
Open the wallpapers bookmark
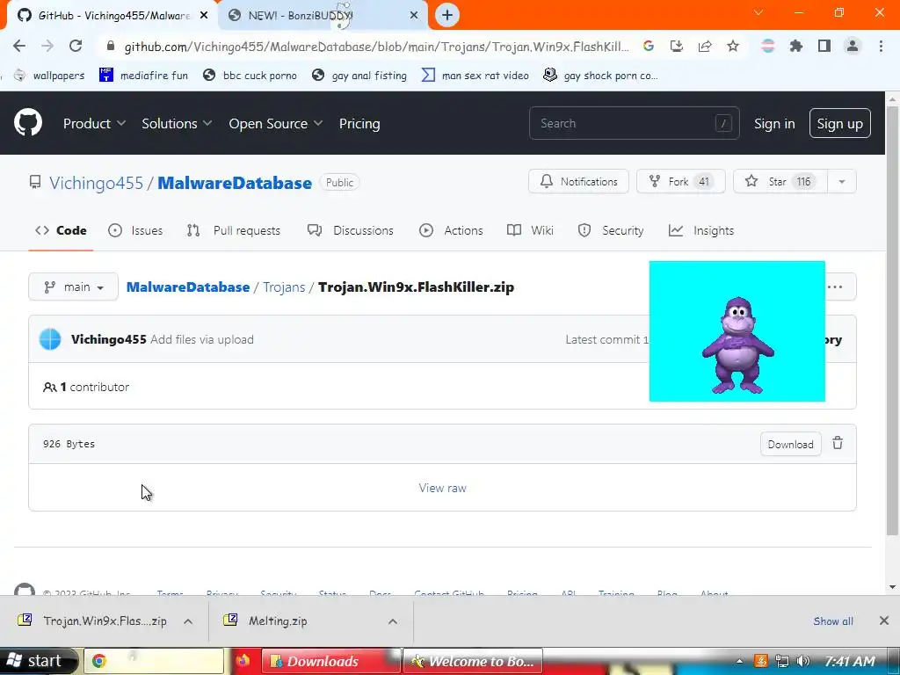(49, 76)
